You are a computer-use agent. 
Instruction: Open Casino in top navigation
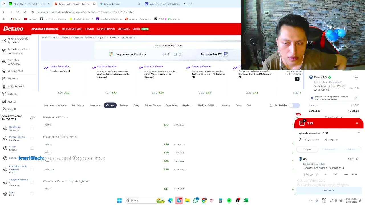click(x=89, y=29)
